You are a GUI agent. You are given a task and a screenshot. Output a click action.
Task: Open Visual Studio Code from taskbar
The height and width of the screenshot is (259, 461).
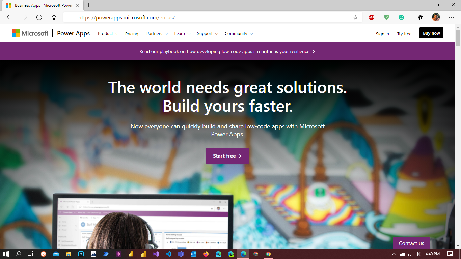coord(168,254)
